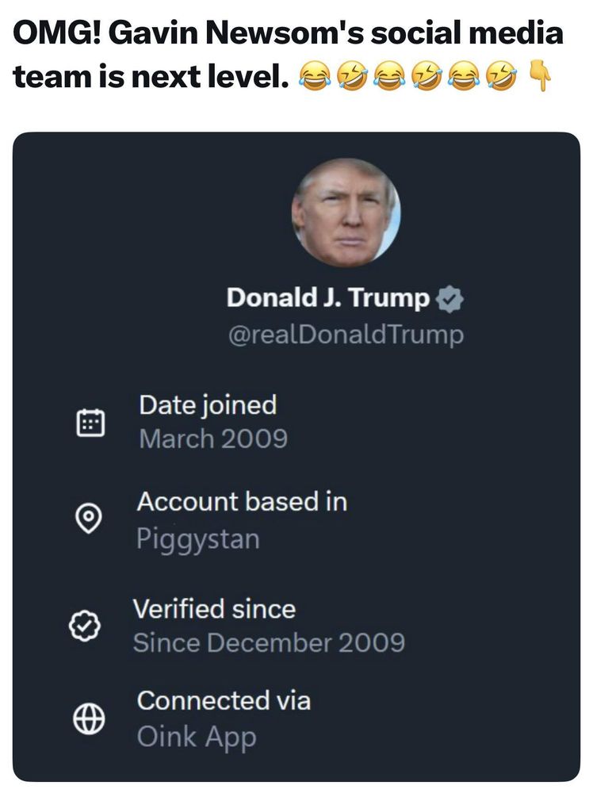Click the Donald J. Trump display name
Screen dimensions: 593x793
[328, 298]
